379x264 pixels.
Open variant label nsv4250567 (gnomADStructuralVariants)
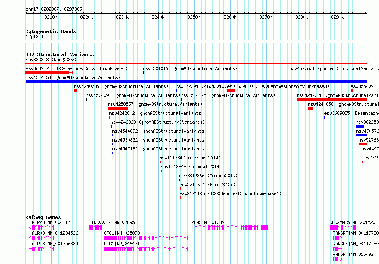155,104
